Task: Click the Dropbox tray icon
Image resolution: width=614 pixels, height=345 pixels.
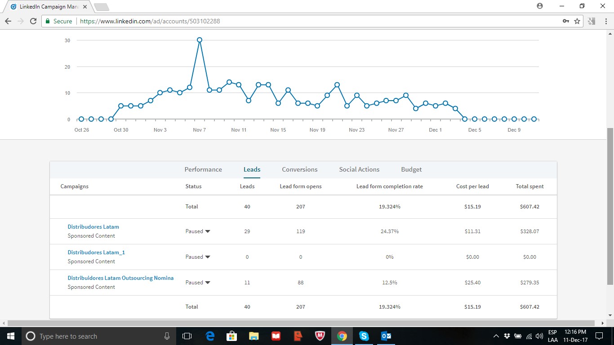Action: (507, 336)
